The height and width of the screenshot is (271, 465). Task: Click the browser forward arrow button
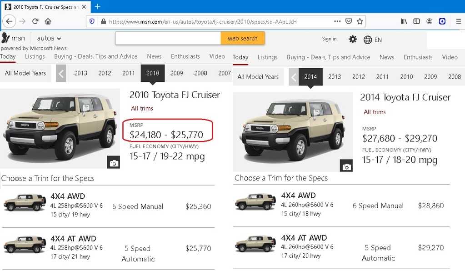pos(22,21)
